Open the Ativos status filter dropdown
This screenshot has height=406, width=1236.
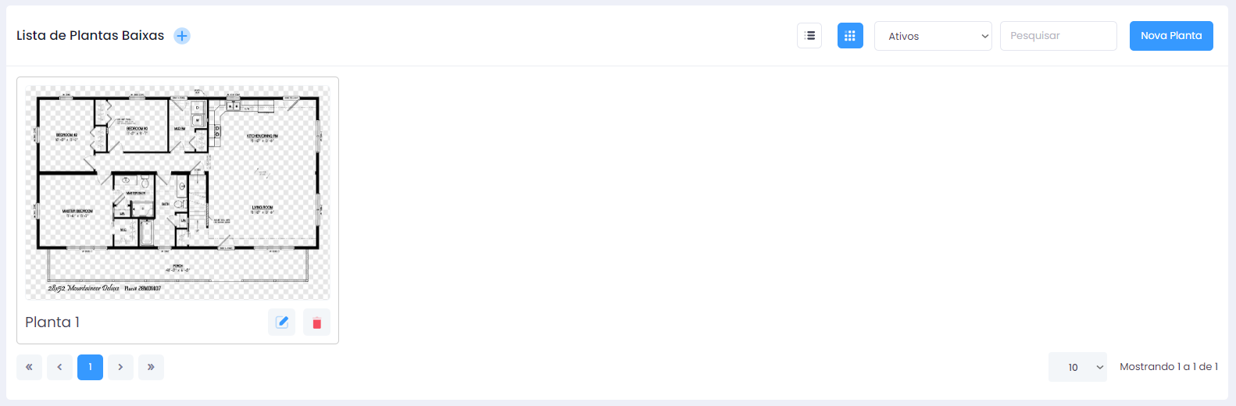[x=933, y=36]
